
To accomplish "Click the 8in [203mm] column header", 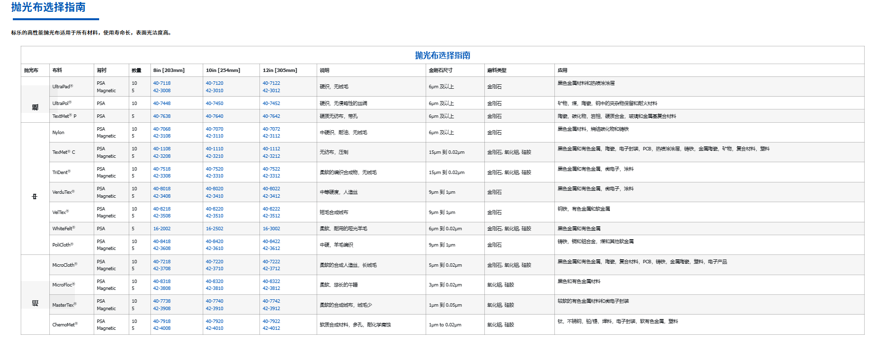I will (169, 71).
